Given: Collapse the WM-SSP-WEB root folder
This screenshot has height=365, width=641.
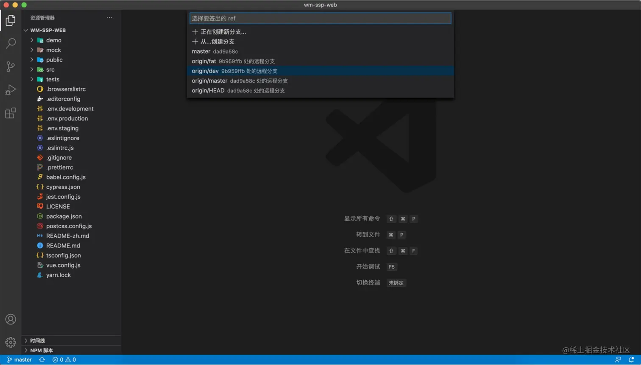Looking at the screenshot, I should [26, 30].
